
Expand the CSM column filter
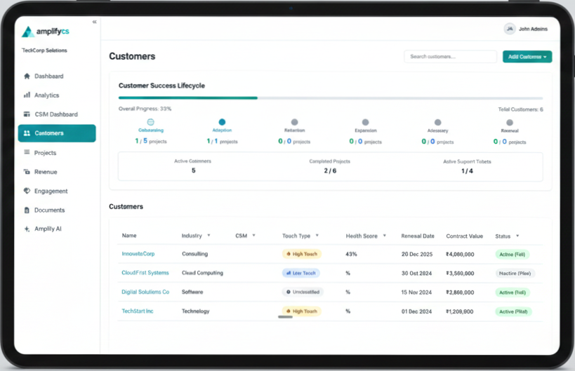click(253, 236)
